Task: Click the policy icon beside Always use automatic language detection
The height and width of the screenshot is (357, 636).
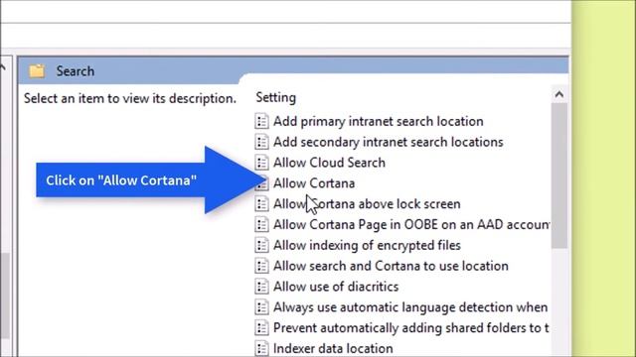Action: click(261, 306)
